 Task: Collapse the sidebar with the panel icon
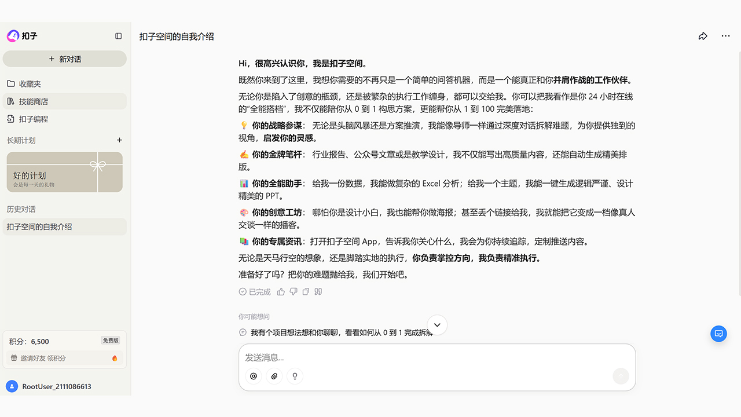click(119, 36)
